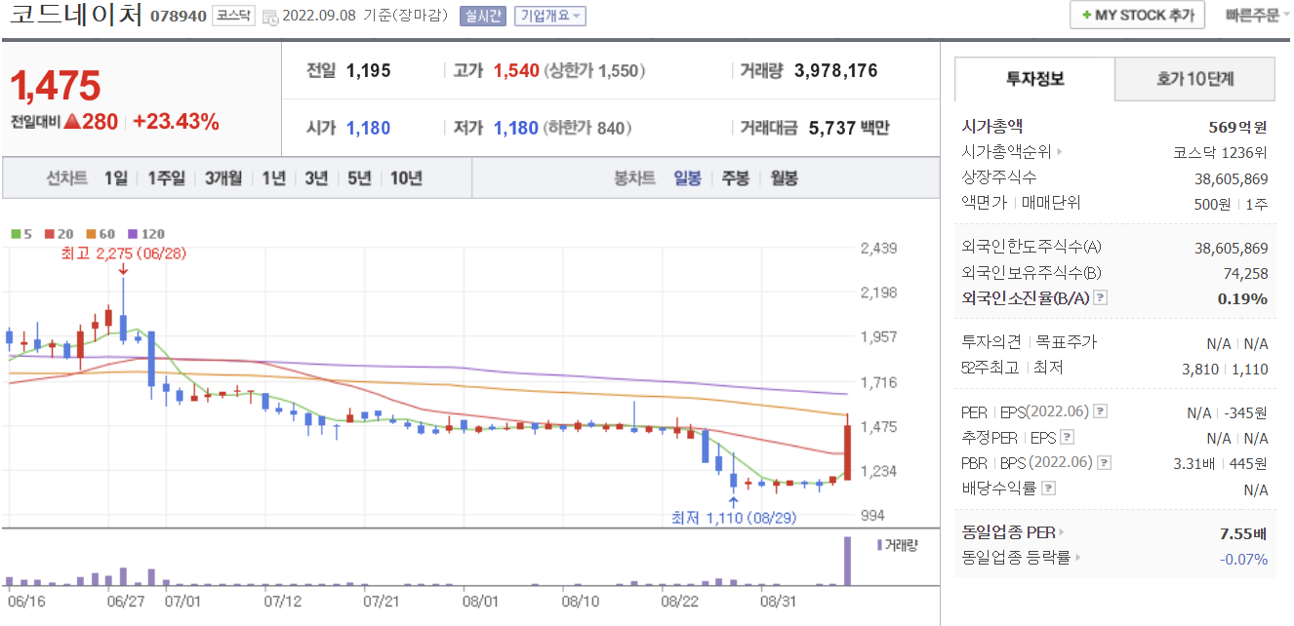Toggle the 실시간 real-time badge
Screen dimensions: 1294x626
coord(483,17)
